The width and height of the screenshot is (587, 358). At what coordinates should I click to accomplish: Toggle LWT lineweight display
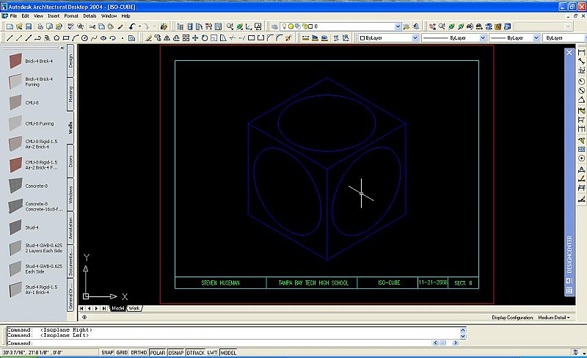coord(212,353)
